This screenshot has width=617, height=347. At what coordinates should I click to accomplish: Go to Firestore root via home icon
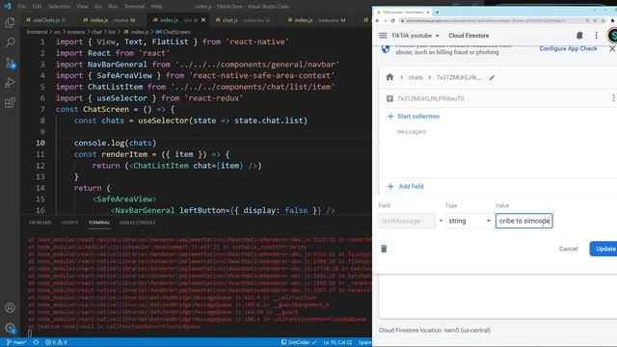(x=389, y=77)
